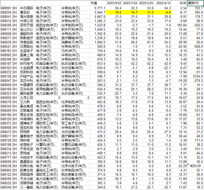Select the 中芯国际 name cell

coord(27,8)
